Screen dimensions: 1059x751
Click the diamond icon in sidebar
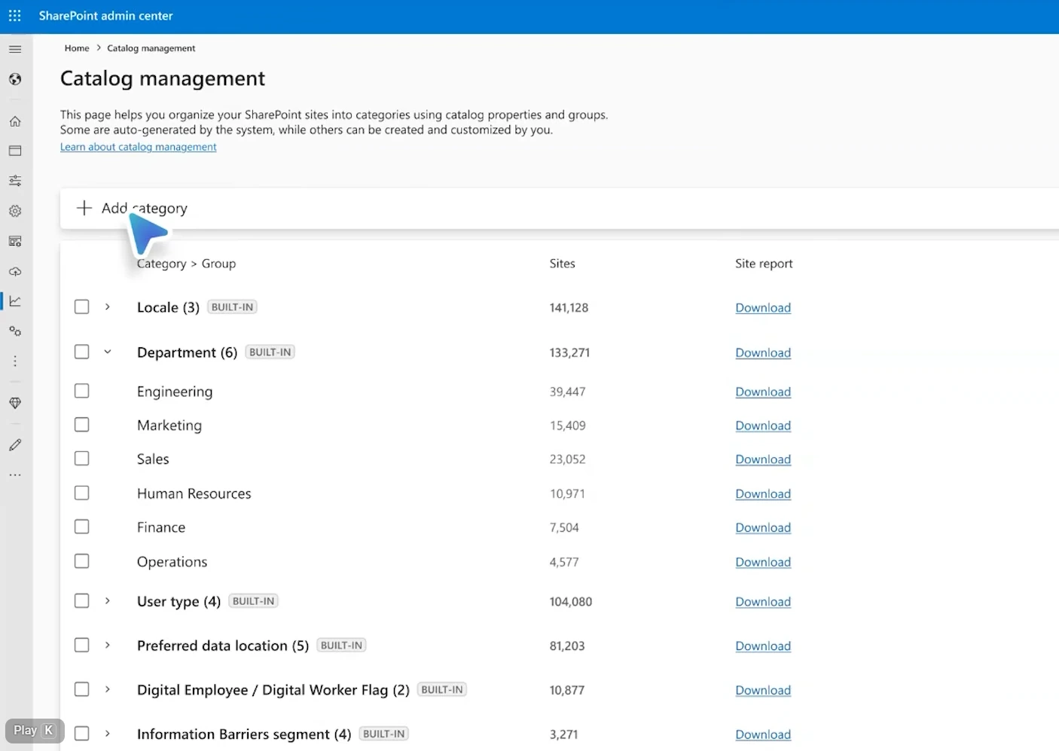click(x=15, y=403)
